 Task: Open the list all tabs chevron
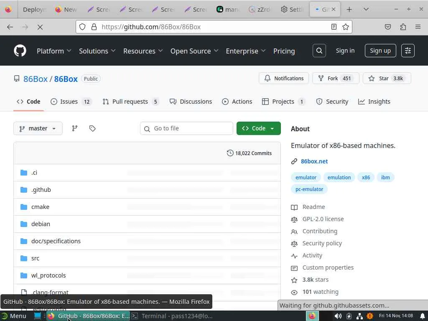tap(366, 10)
